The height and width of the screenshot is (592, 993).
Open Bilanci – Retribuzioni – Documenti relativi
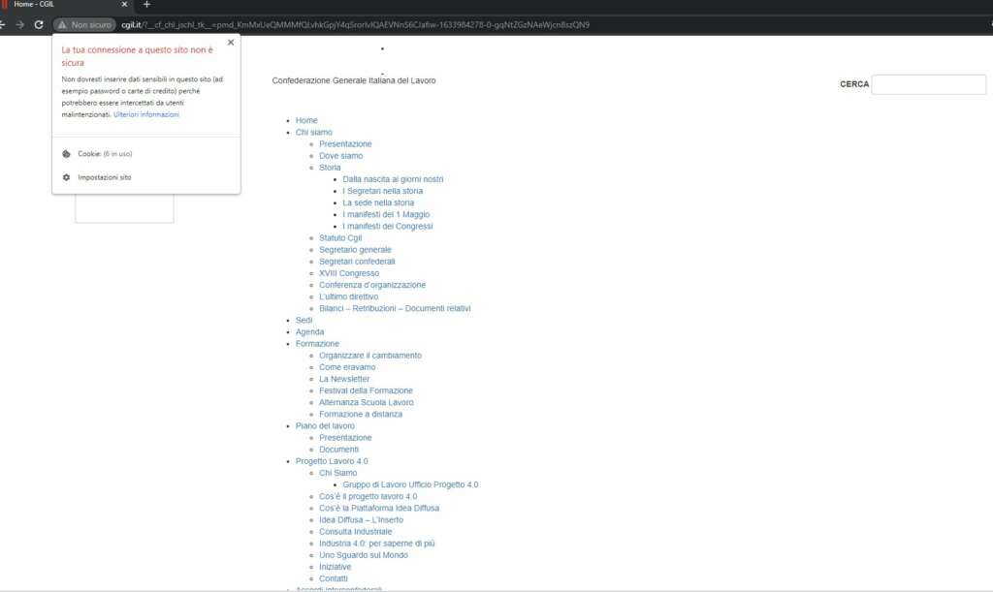tap(395, 309)
